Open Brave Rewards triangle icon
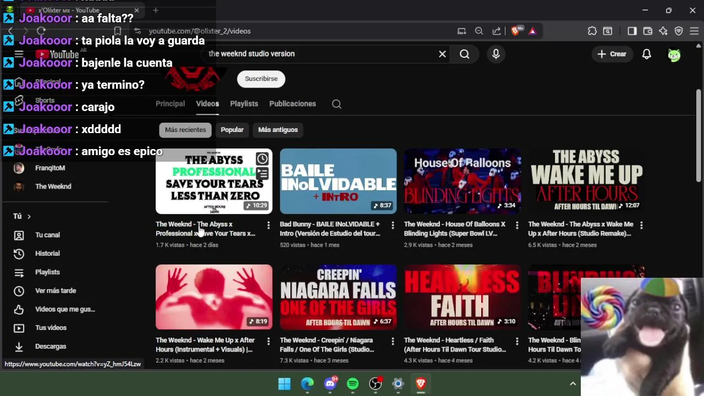Screen dimensions: 704x396 click(532, 31)
